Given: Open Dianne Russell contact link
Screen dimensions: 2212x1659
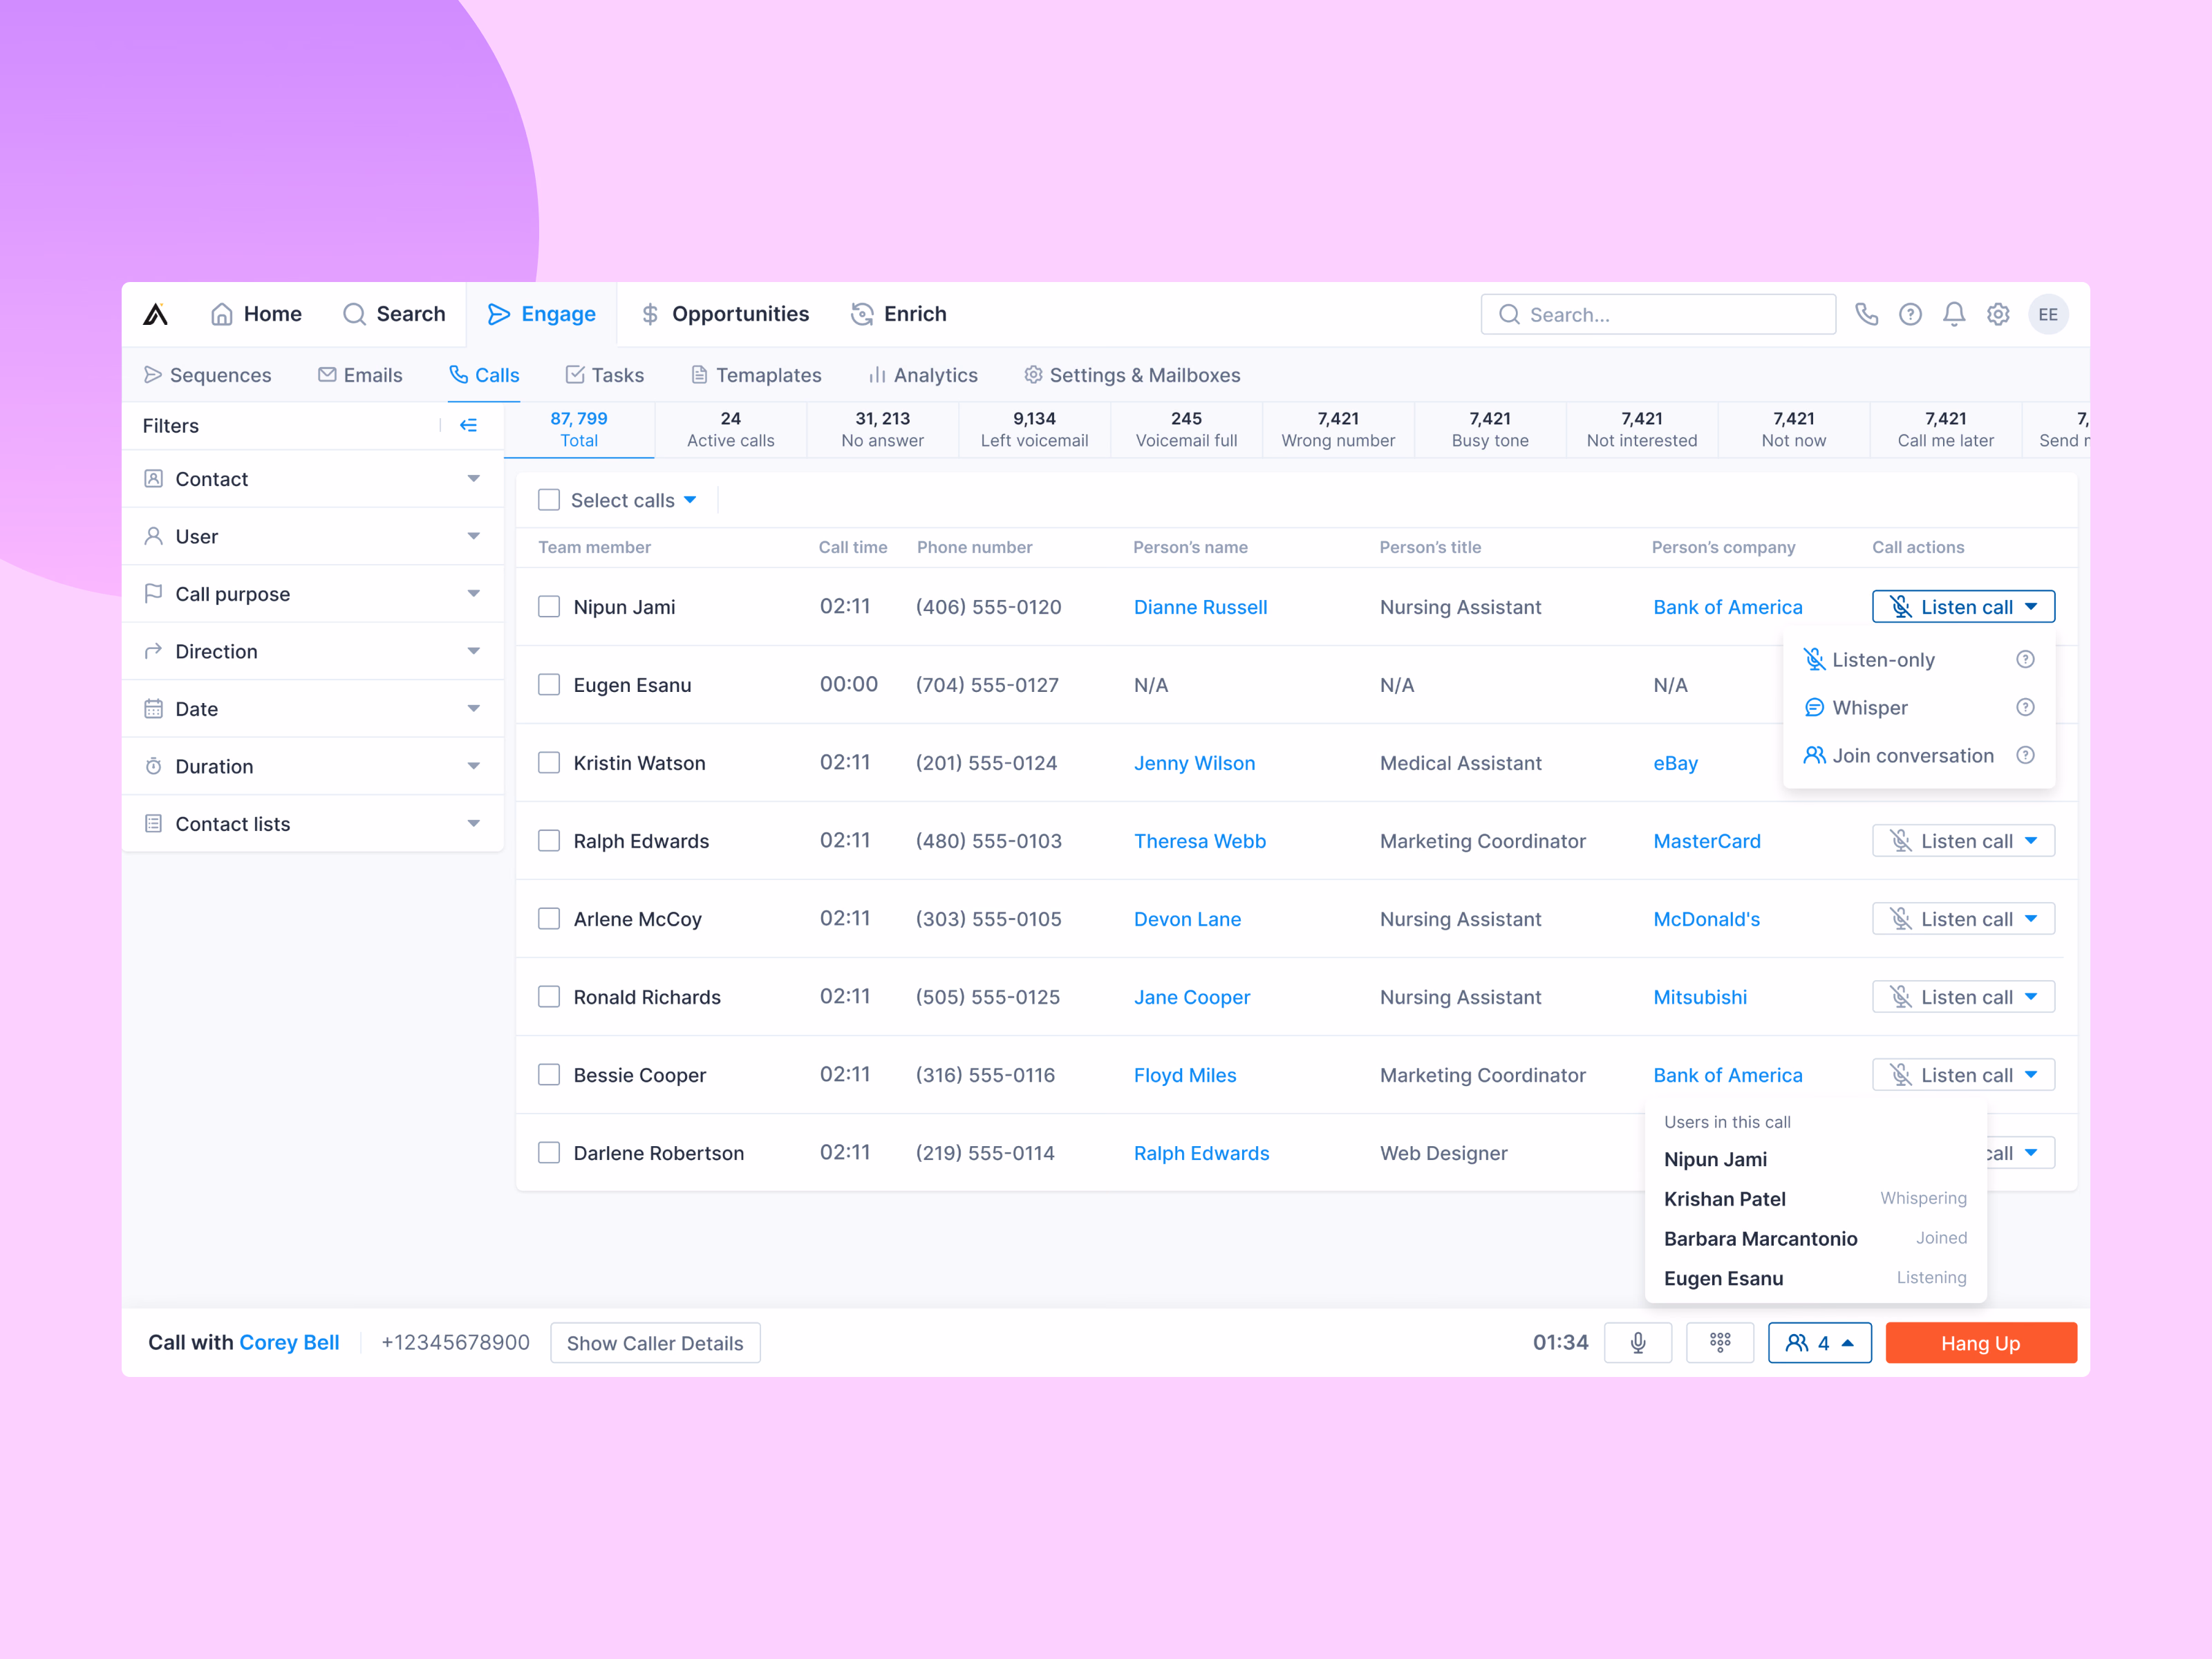Looking at the screenshot, I should [x=1200, y=607].
